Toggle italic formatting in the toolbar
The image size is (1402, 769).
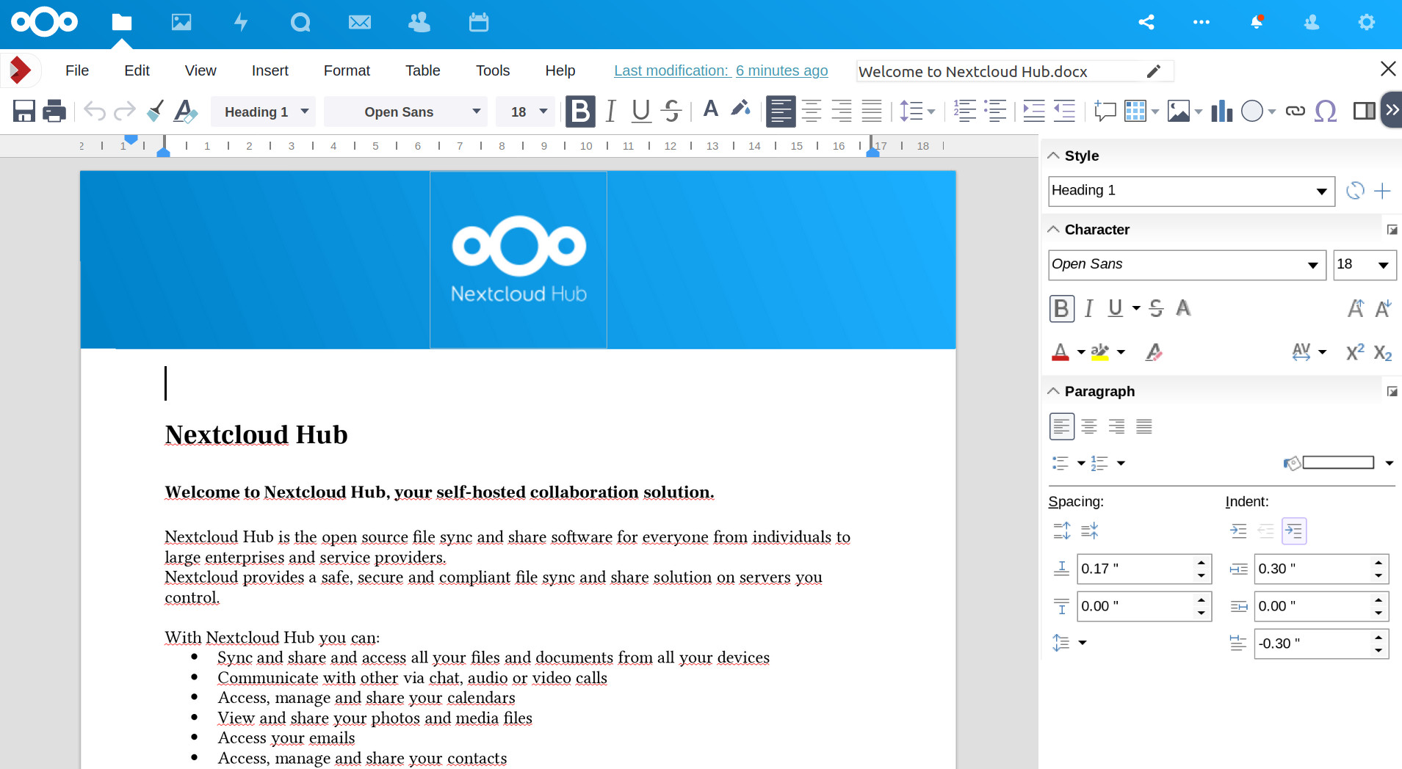(610, 111)
